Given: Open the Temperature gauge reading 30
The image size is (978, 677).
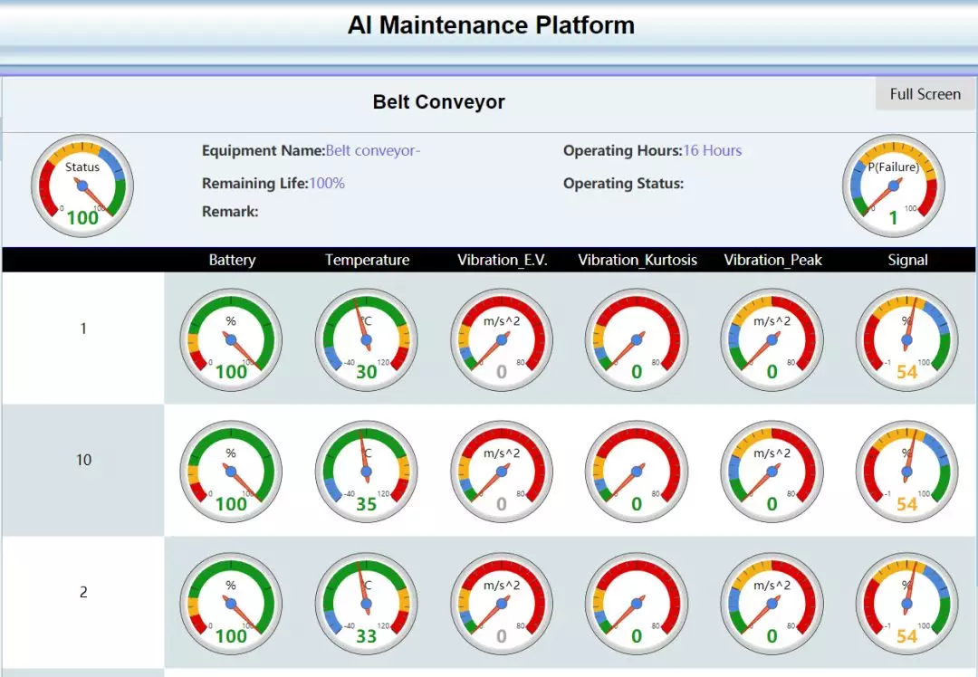Looking at the screenshot, I should click(x=366, y=339).
